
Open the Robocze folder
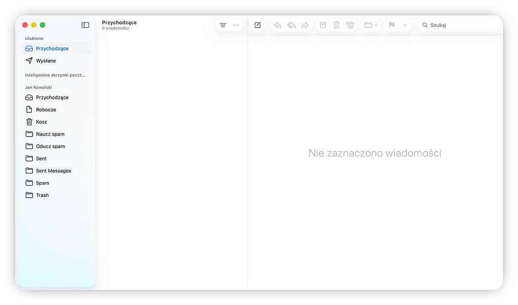[x=47, y=109]
